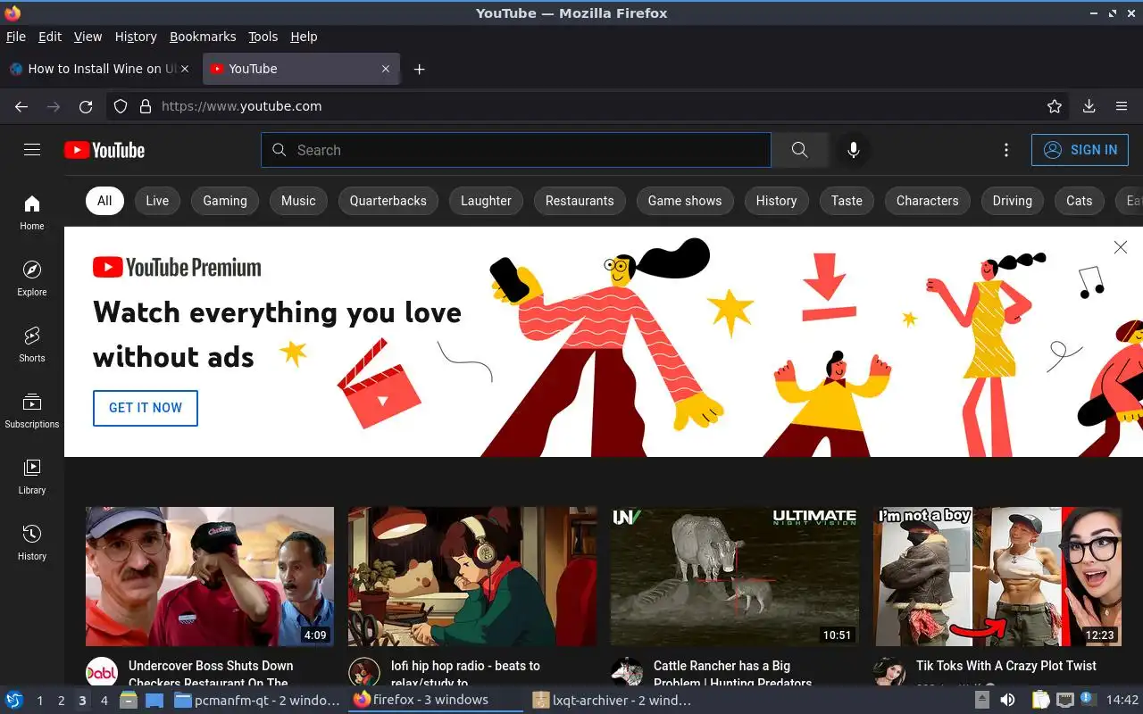The width and height of the screenshot is (1143, 714).
Task: Switch to How to Install Wine tab
Action: 98,69
